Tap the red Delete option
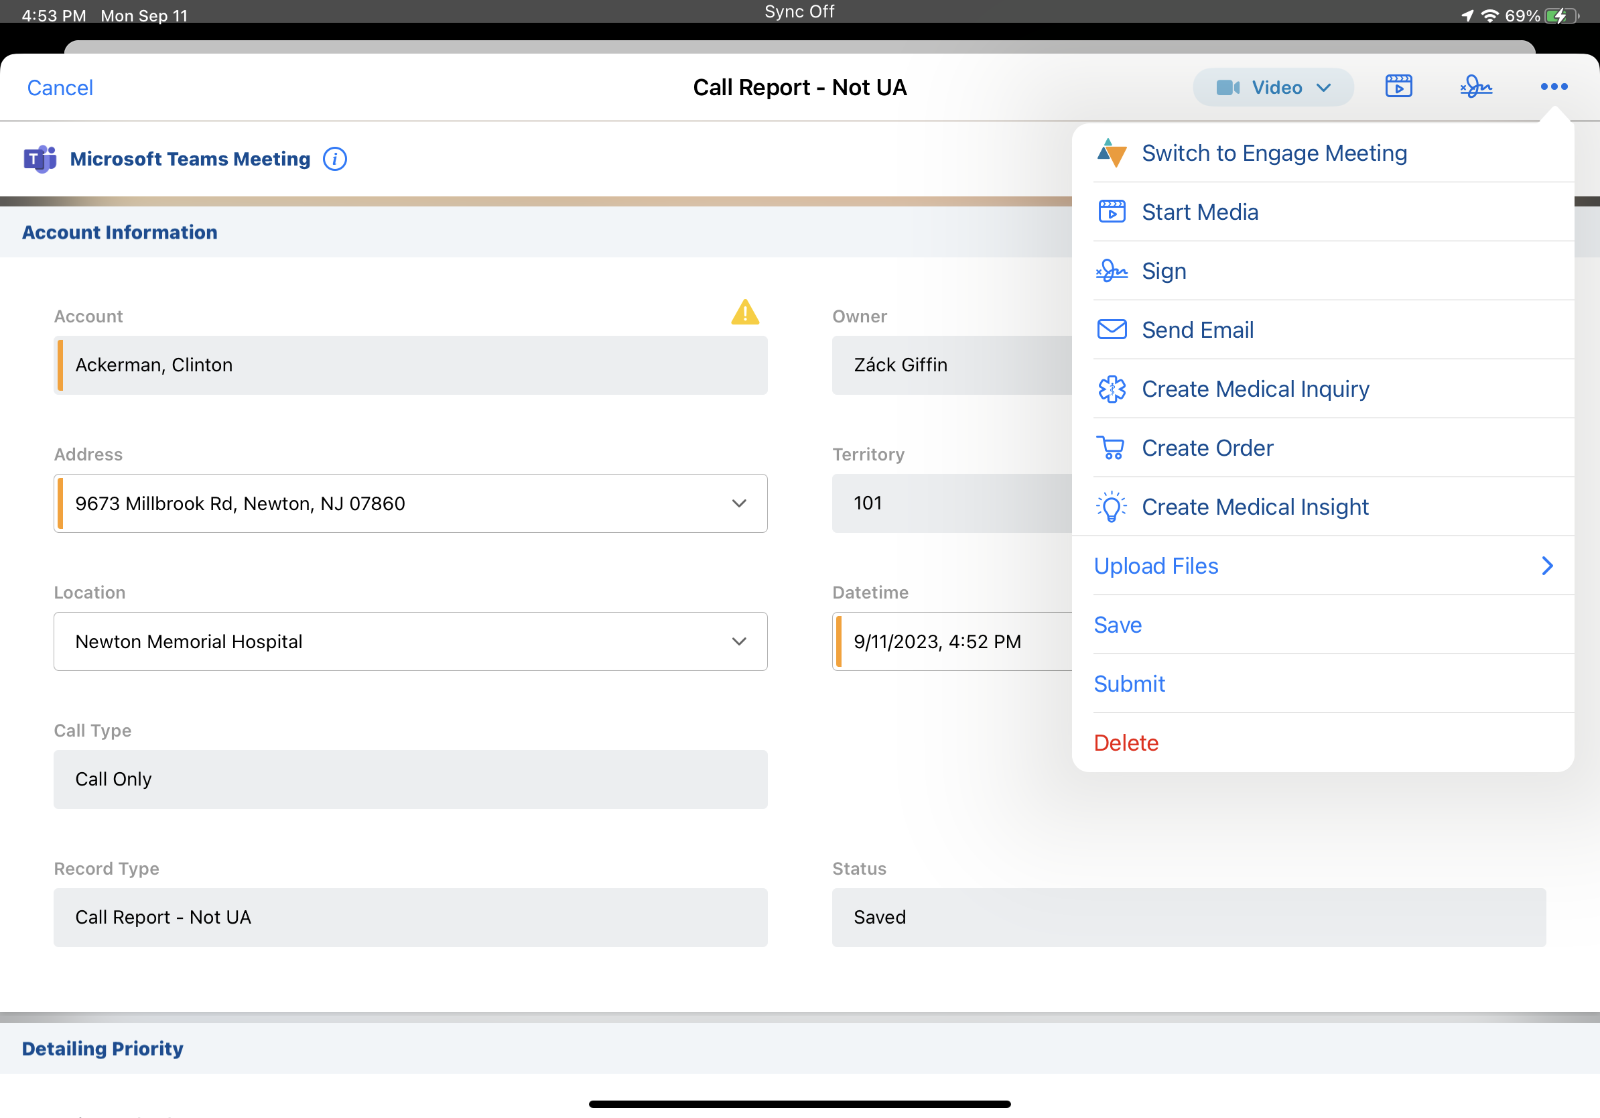The width and height of the screenshot is (1600, 1118). pos(1126,742)
